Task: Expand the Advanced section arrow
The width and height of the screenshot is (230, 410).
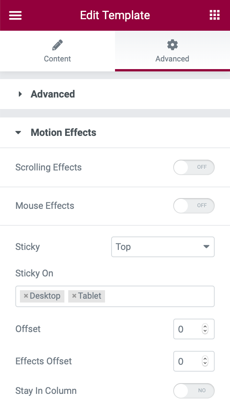Action: [x=20, y=94]
